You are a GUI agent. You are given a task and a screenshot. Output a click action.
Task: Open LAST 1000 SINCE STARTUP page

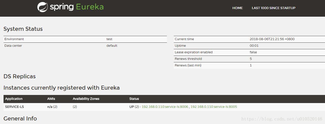(273, 8)
